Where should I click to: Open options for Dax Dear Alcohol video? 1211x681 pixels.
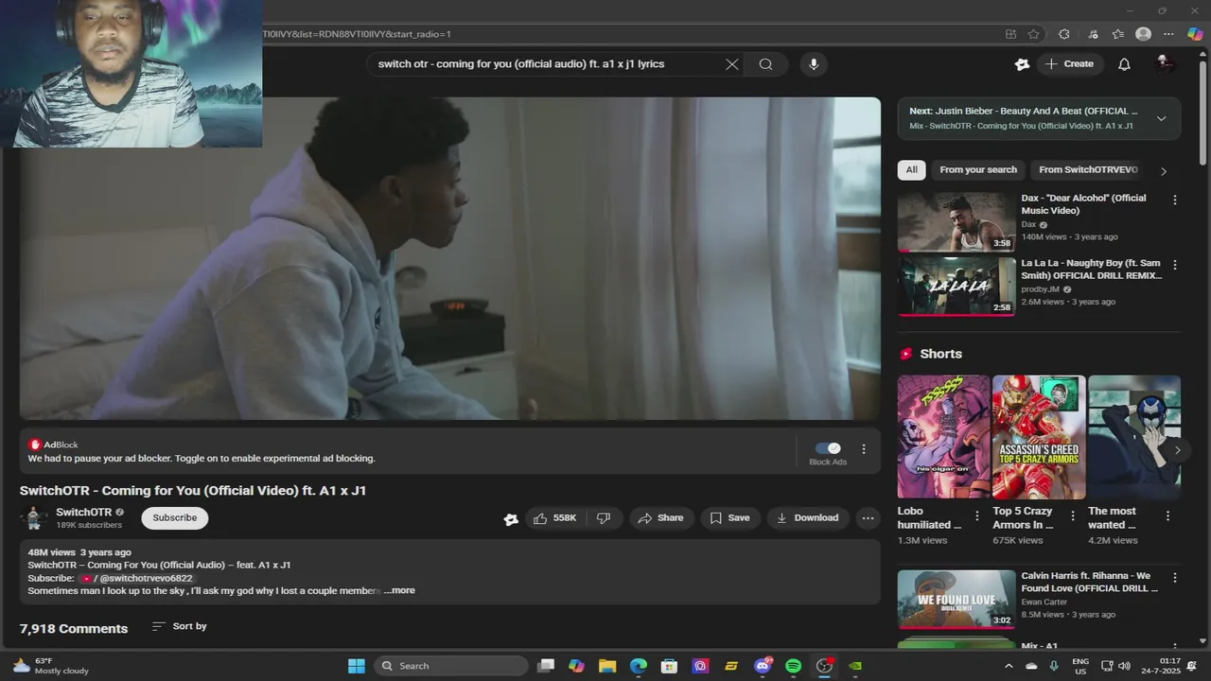(x=1175, y=201)
